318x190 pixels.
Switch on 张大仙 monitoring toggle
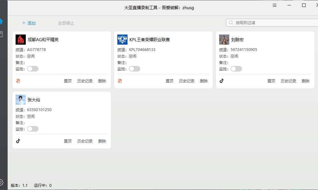coord(33,129)
